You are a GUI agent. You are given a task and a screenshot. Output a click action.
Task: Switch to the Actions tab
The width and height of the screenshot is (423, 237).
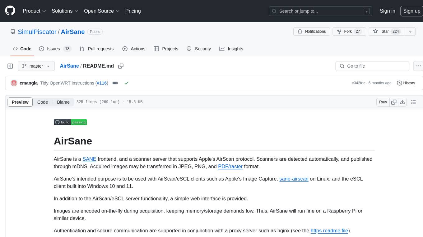click(134, 49)
